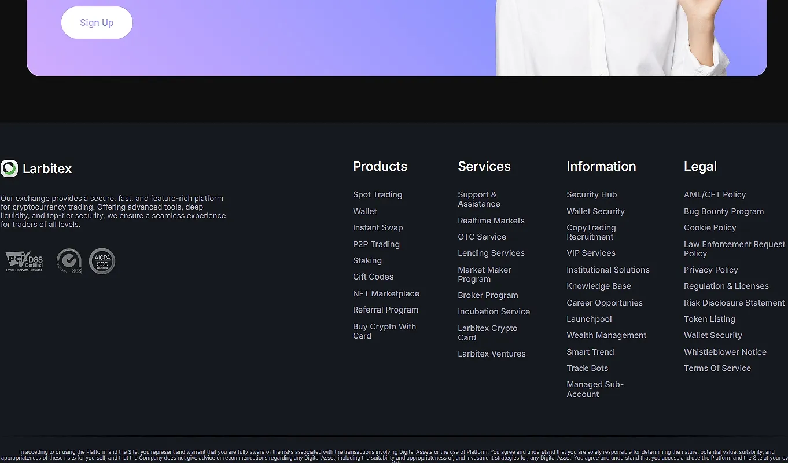
Task: Select Managed Sub-Account link
Action: 595,389
